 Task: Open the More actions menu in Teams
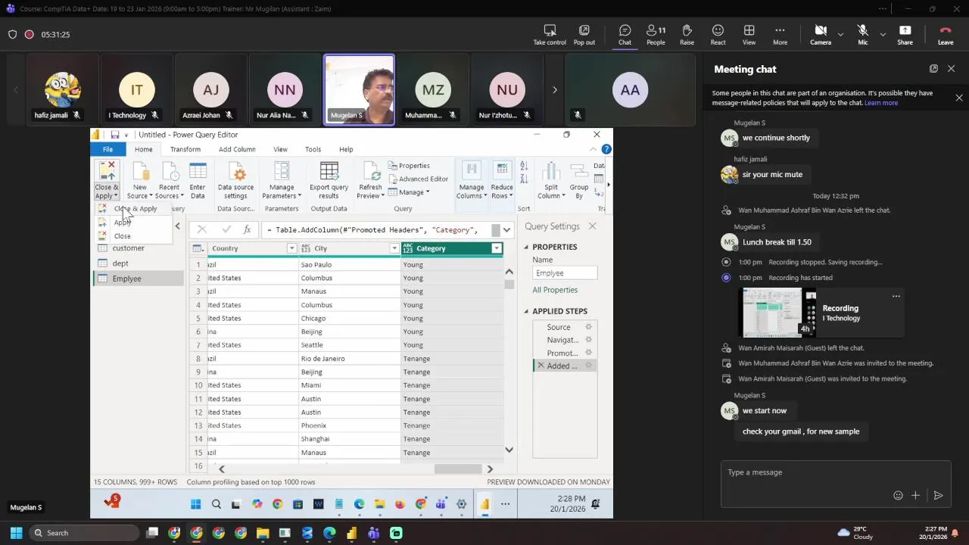pyautogui.click(x=780, y=34)
